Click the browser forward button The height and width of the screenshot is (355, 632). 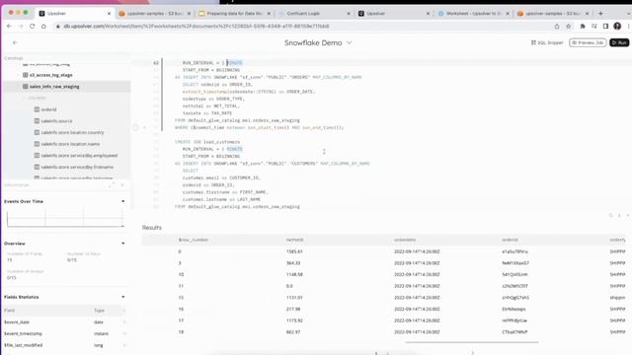pyautogui.click(x=20, y=27)
